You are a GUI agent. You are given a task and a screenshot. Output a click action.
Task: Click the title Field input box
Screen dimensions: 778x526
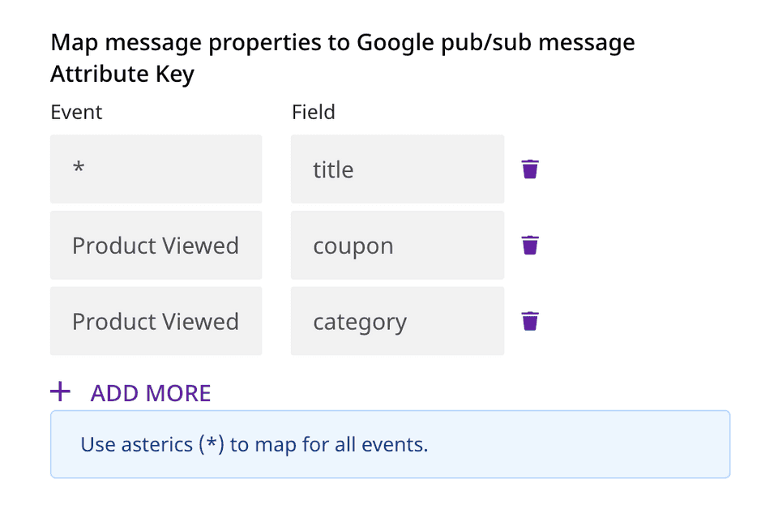[397, 169]
